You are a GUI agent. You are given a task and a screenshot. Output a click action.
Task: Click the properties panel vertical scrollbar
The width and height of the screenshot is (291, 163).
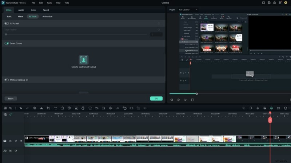165,68
